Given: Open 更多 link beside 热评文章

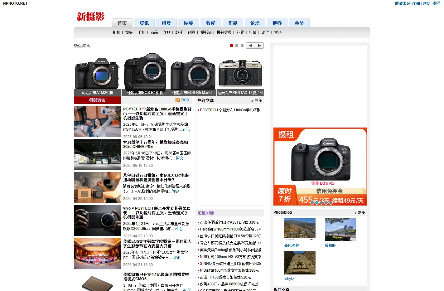Looking at the screenshot, I should [257, 100].
